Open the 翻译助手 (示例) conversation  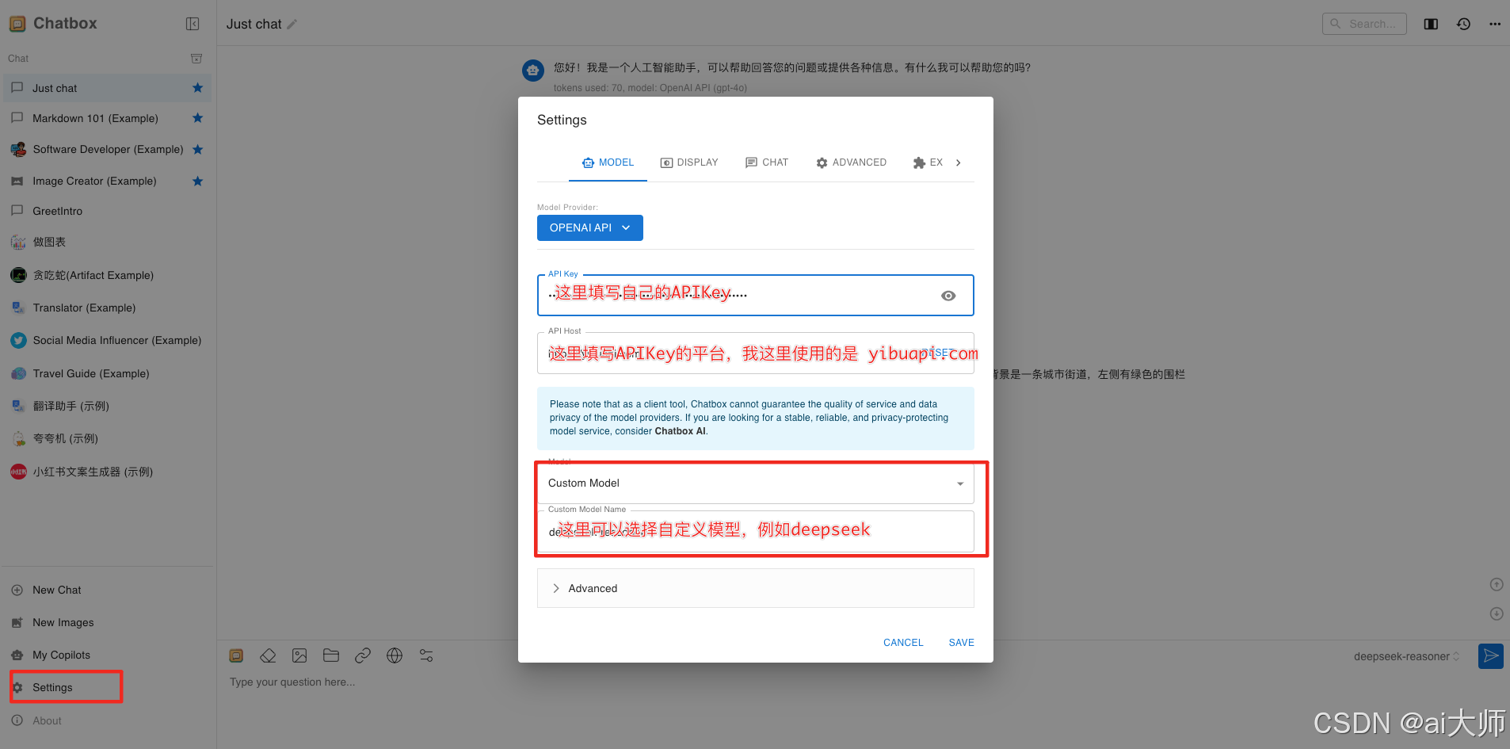coord(108,406)
